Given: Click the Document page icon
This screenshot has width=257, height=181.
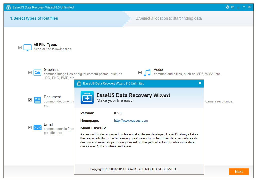Looking at the screenshot, I should tap(38, 100).
